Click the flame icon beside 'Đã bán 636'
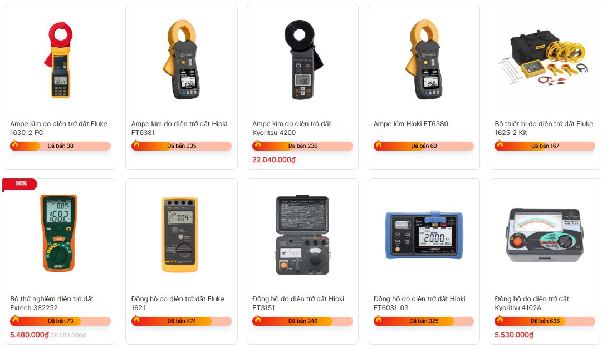Viewport: 607px width, 349px height. pyautogui.click(x=500, y=320)
